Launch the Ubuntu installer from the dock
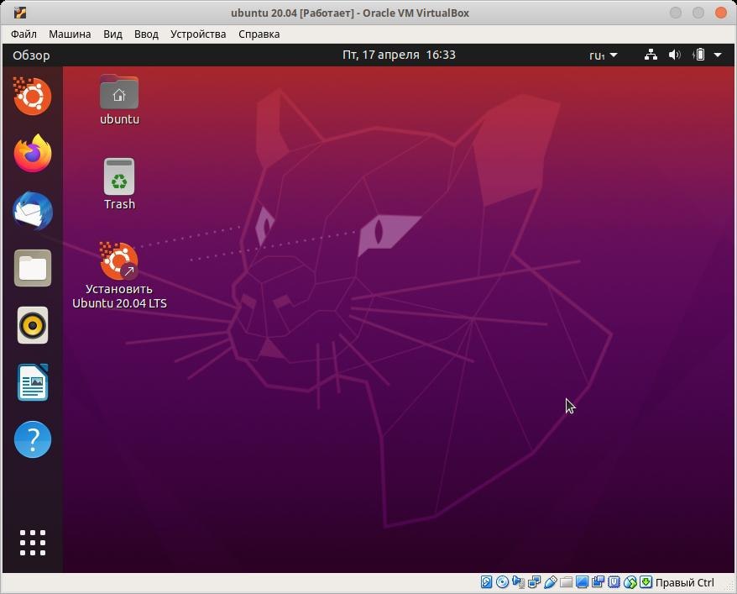This screenshot has height=594, width=737. pos(33,97)
